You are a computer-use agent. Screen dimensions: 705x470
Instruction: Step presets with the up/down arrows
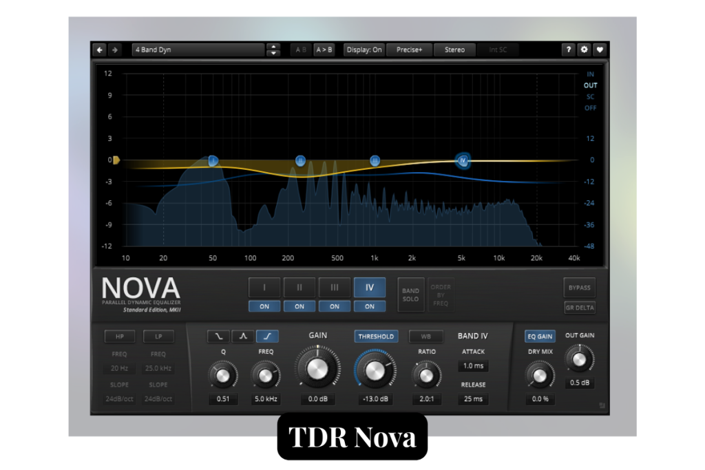pos(273,50)
